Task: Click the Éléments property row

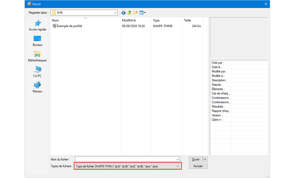Action: click(x=239, y=89)
